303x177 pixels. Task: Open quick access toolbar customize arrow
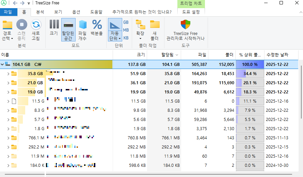pyautogui.click(x=29, y=3)
